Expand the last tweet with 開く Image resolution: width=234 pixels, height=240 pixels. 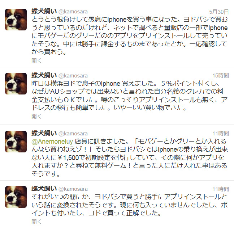(36, 222)
